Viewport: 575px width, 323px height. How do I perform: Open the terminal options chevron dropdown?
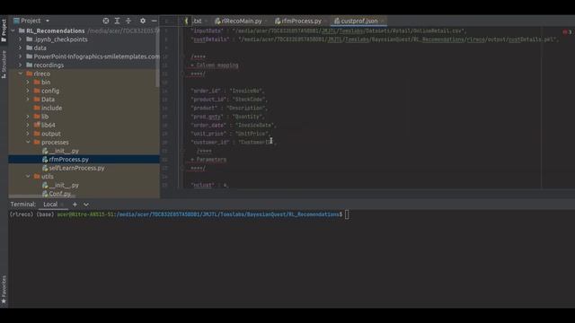point(86,205)
